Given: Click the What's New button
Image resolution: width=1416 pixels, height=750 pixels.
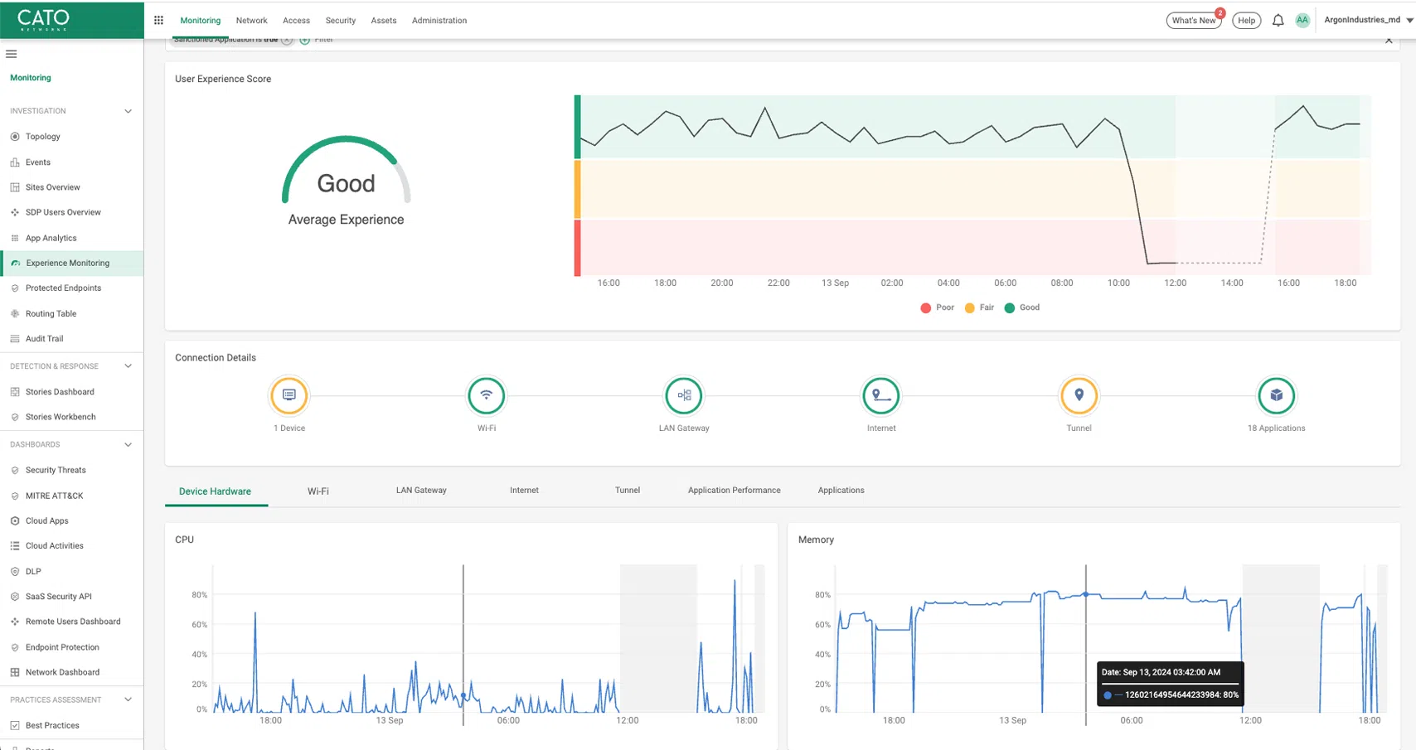Looking at the screenshot, I should pyautogui.click(x=1193, y=21).
